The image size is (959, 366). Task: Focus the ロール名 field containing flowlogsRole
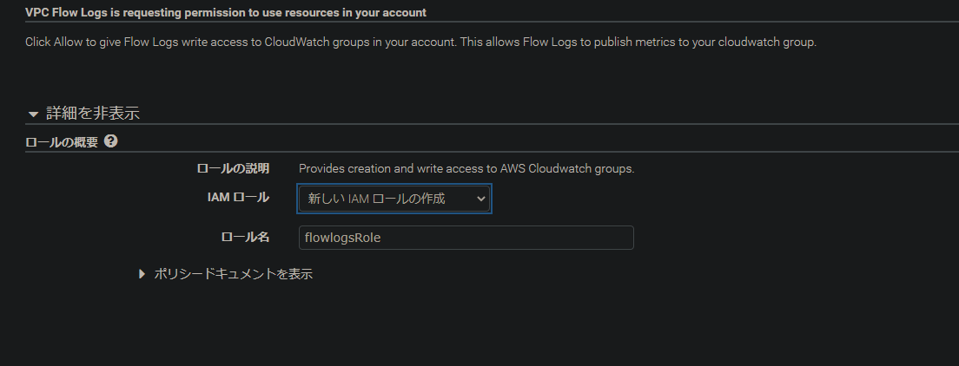[466, 238]
